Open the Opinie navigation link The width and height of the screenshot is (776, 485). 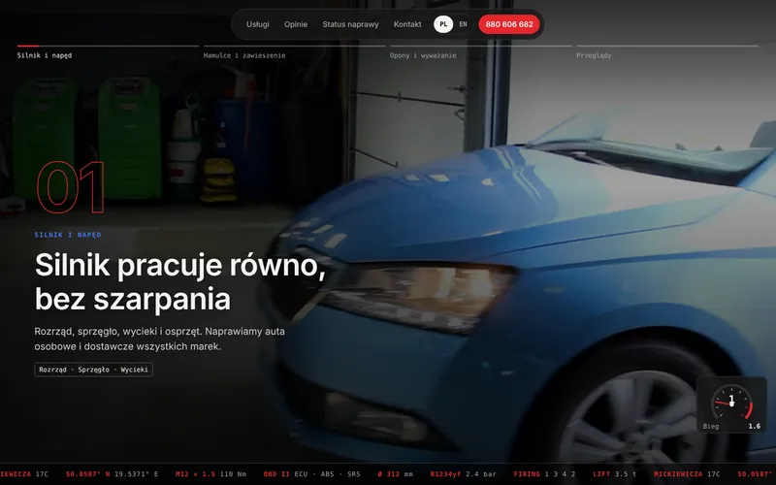pos(296,24)
